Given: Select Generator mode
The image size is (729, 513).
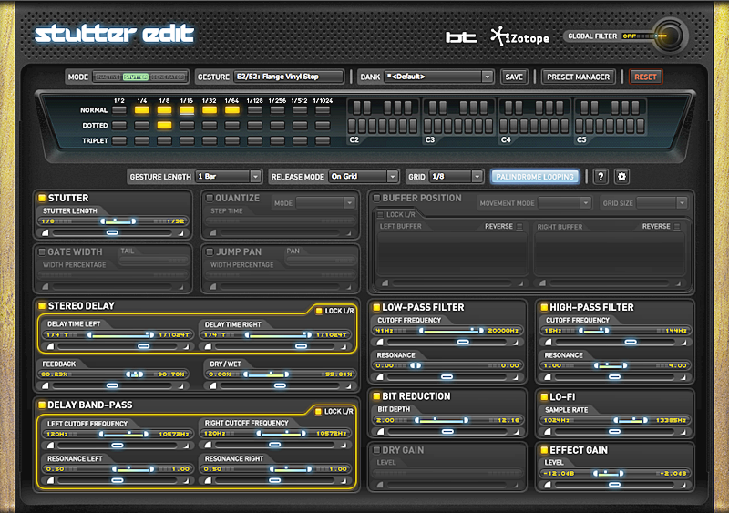Looking at the screenshot, I should point(168,77).
